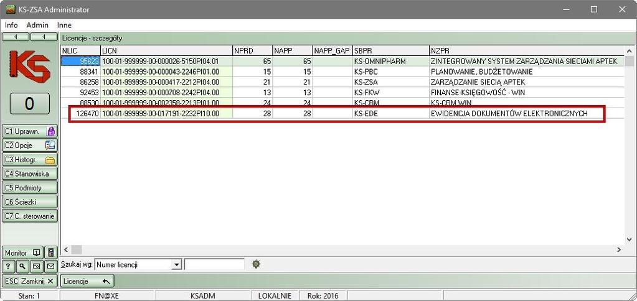
Task: Click LICN cell ending 5150PI04.01
Action: click(x=166, y=61)
